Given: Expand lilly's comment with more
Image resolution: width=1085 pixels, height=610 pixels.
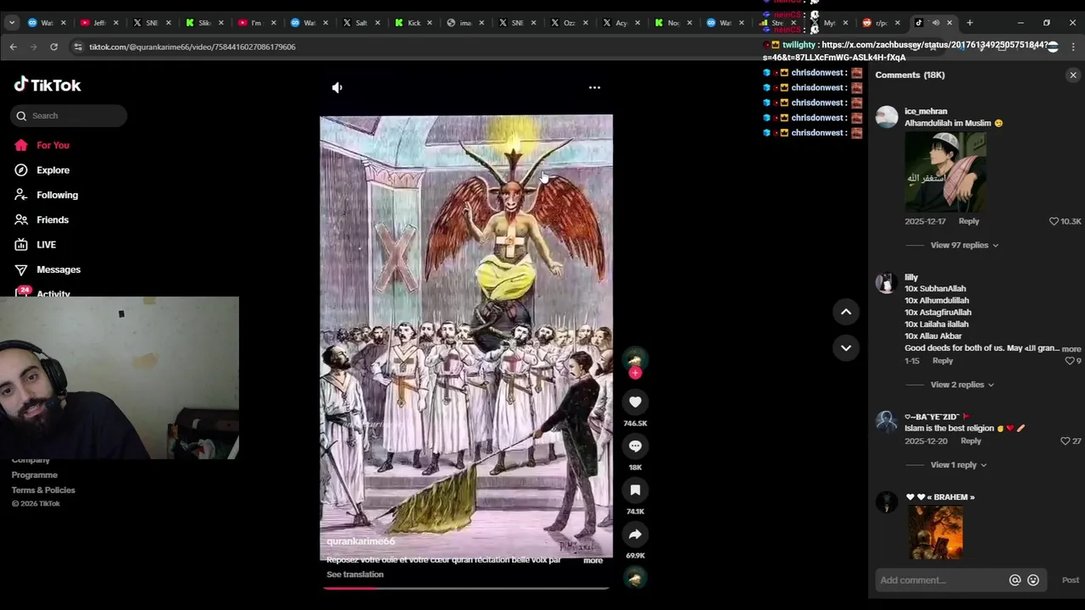Looking at the screenshot, I should [x=1071, y=349].
